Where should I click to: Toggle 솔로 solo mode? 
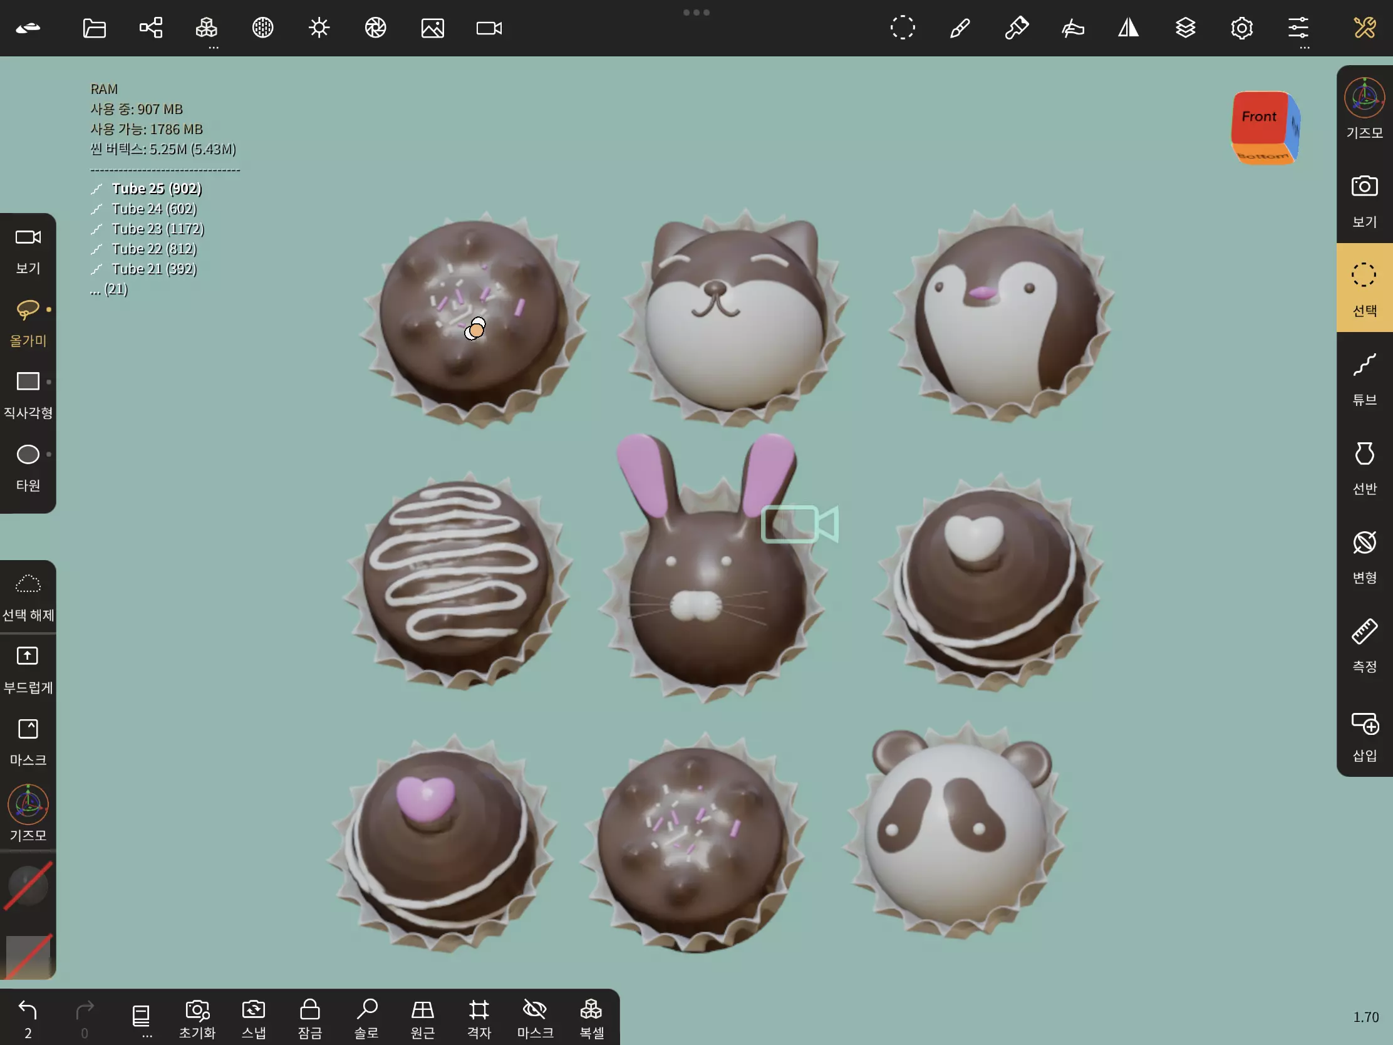pos(366,1018)
